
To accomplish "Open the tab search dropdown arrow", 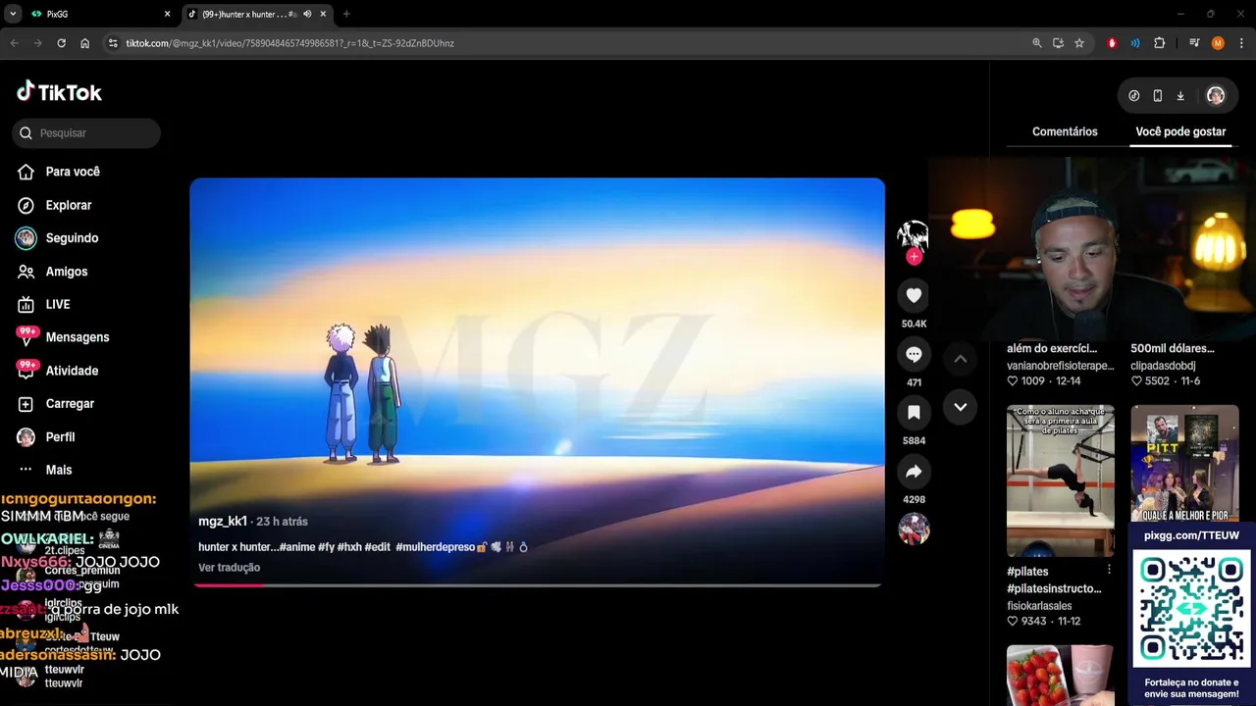I will click(x=13, y=14).
